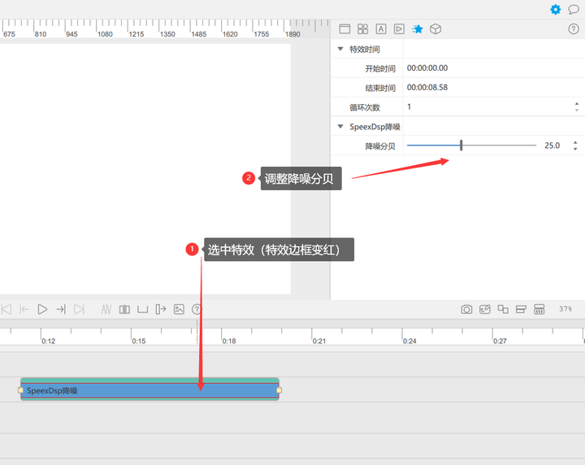Click the 0:18 mark on the timeline ruler
585x465 pixels.
coord(228,341)
